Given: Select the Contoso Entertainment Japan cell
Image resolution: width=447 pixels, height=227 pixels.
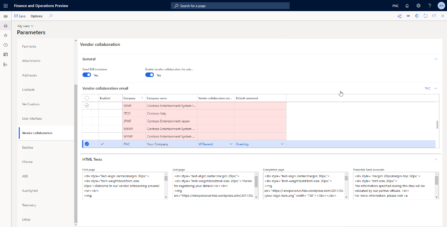Looking at the screenshot, I should click(x=171, y=121).
